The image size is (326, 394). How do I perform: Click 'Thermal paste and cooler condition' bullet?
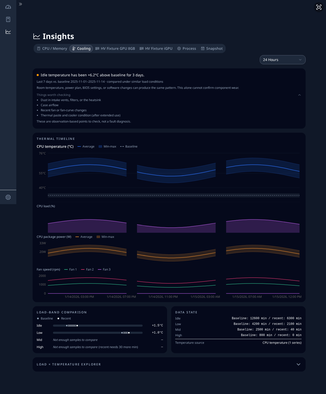80,115
